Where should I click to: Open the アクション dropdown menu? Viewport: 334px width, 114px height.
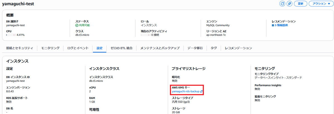[321, 4]
